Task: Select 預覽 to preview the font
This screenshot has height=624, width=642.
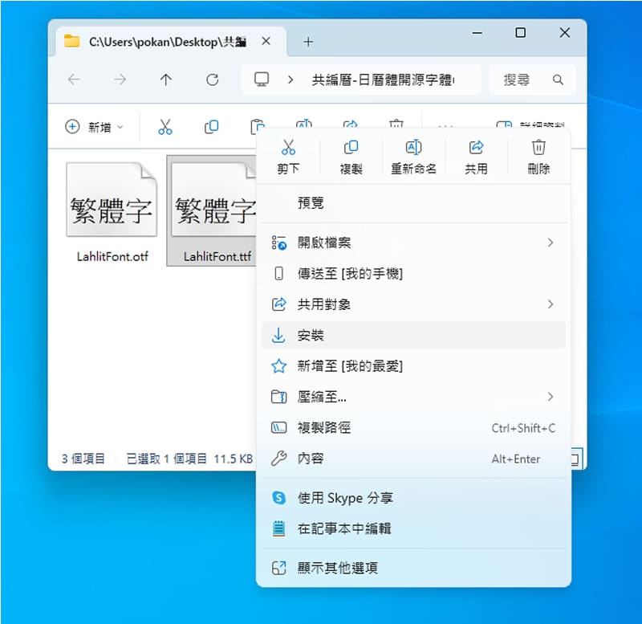Action: coord(311,202)
